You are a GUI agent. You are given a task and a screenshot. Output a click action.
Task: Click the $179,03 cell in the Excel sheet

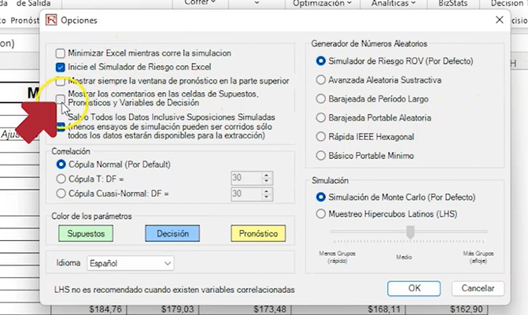[163, 309]
